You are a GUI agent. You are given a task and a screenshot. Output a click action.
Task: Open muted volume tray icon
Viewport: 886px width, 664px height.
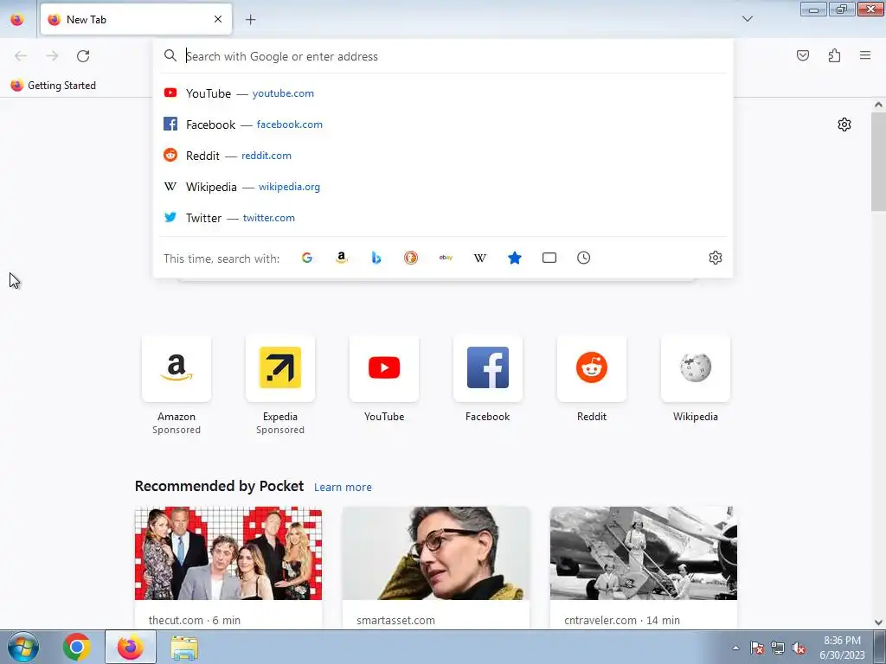(799, 648)
